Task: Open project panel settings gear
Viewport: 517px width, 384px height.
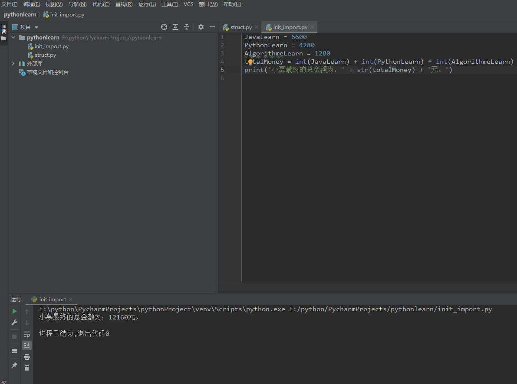Action: pos(201,27)
